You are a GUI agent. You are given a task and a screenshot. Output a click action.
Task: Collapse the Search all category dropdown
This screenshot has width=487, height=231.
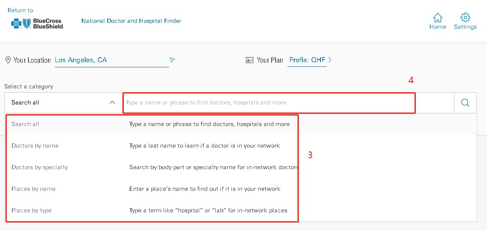click(63, 103)
